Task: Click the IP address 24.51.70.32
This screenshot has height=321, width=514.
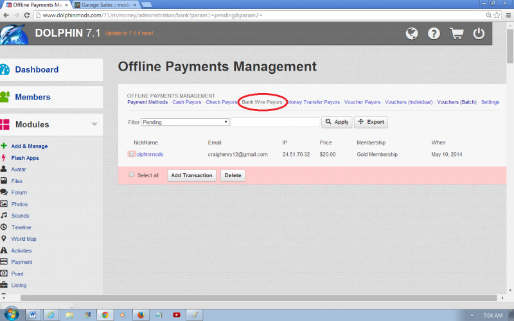Action: tap(296, 154)
